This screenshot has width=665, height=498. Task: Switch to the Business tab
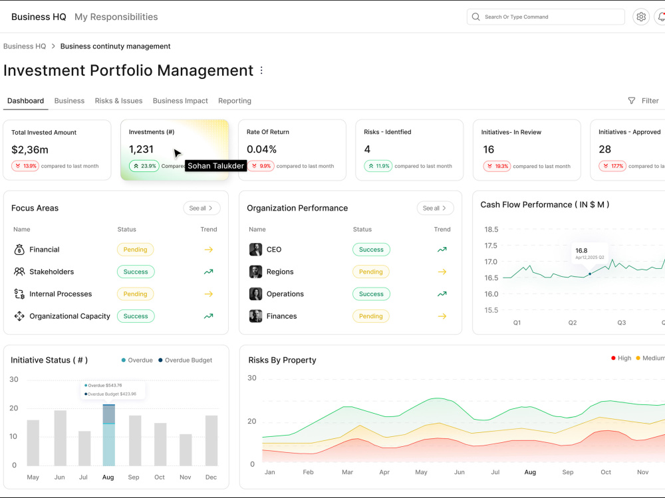coord(69,101)
